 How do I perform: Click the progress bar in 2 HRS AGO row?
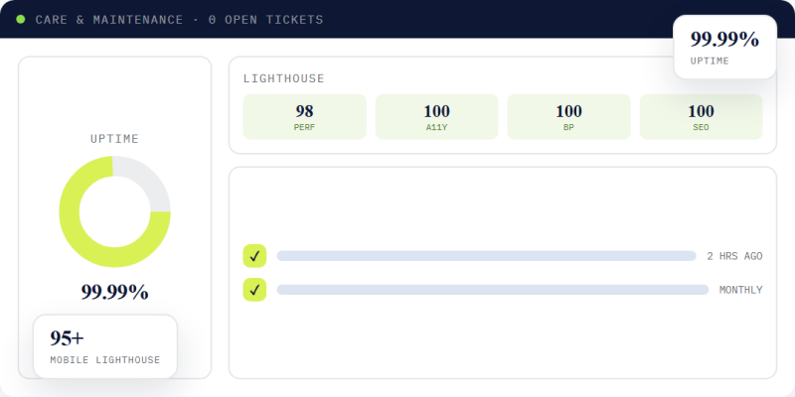(486, 256)
